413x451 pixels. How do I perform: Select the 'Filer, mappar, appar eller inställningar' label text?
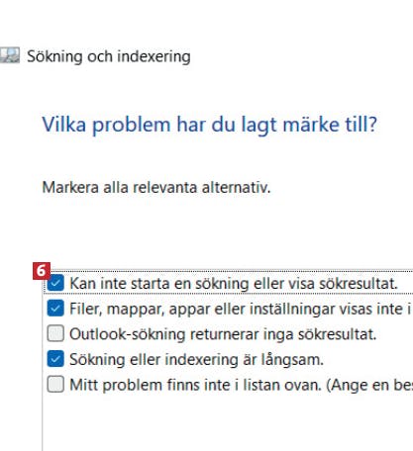[241, 309]
